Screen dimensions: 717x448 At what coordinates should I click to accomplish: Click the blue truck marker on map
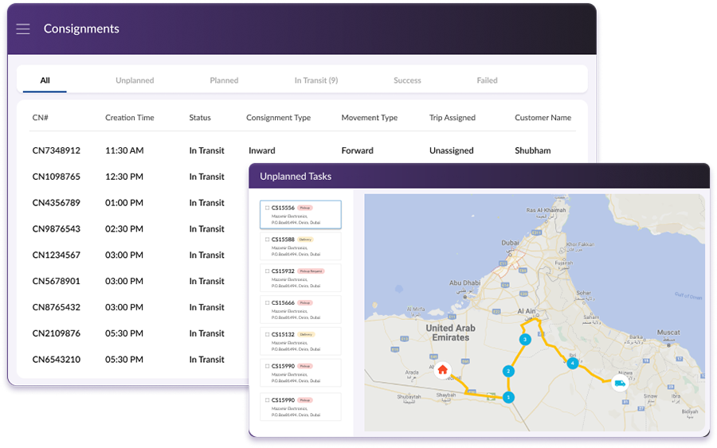620,384
